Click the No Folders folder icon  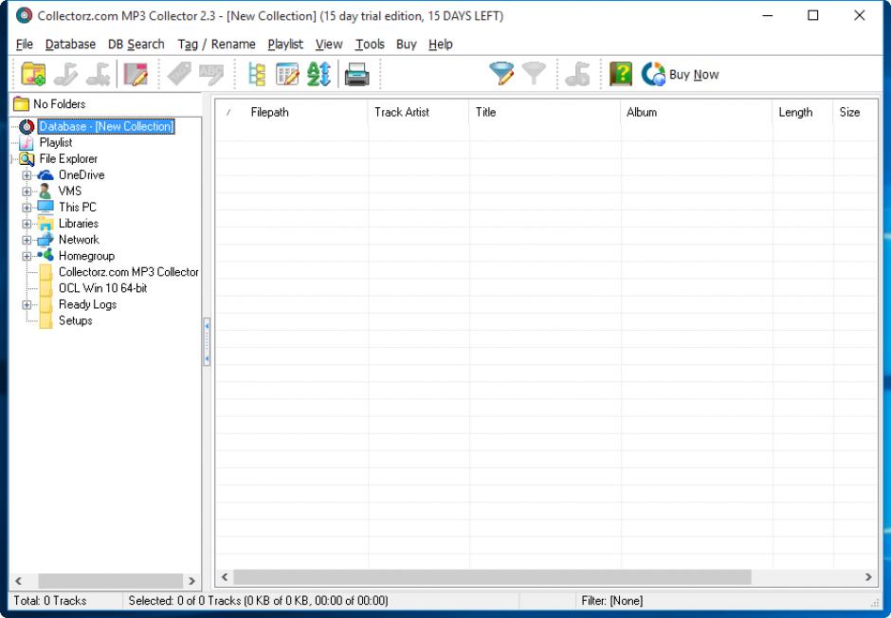click(21, 104)
